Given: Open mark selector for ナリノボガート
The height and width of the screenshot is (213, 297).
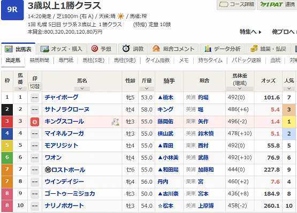Looking at the screenshot, I should [35, 206].
